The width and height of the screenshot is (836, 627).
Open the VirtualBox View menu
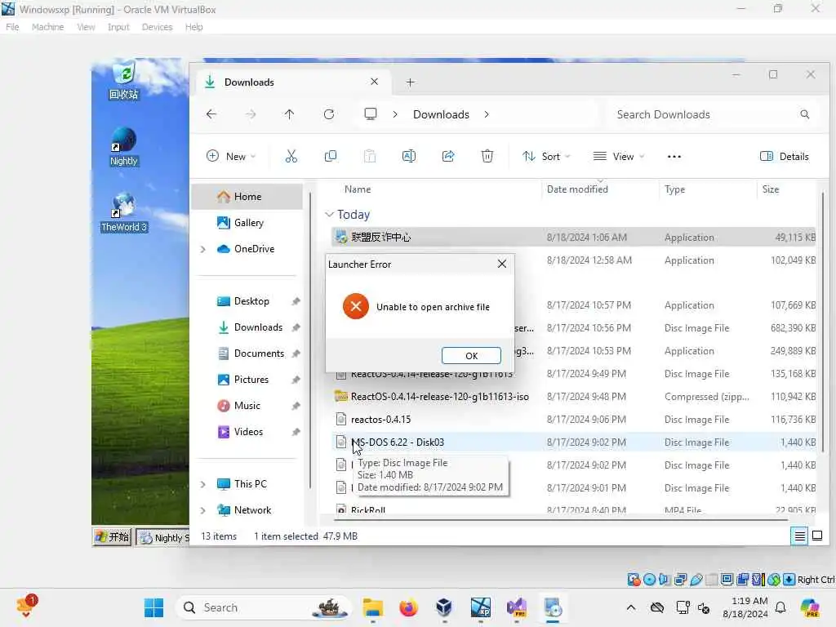pos(86,27)
